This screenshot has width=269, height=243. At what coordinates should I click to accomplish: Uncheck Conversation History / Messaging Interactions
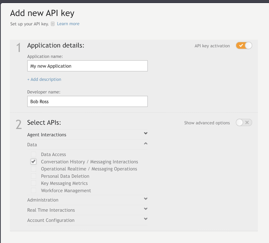click(34, 162)
